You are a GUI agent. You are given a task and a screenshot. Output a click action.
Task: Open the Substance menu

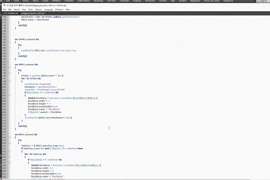228,1
